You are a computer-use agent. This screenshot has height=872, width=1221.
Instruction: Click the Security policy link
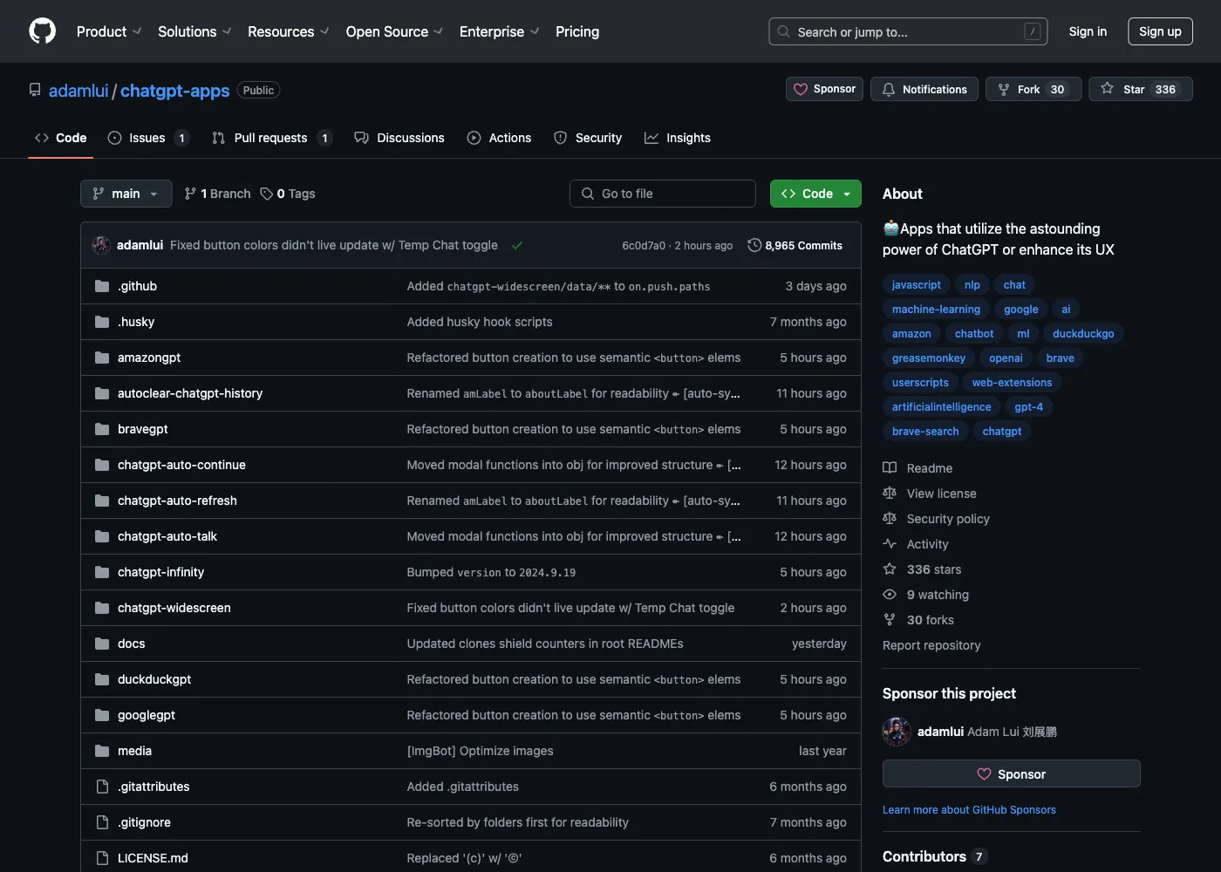tap(948, 519)
